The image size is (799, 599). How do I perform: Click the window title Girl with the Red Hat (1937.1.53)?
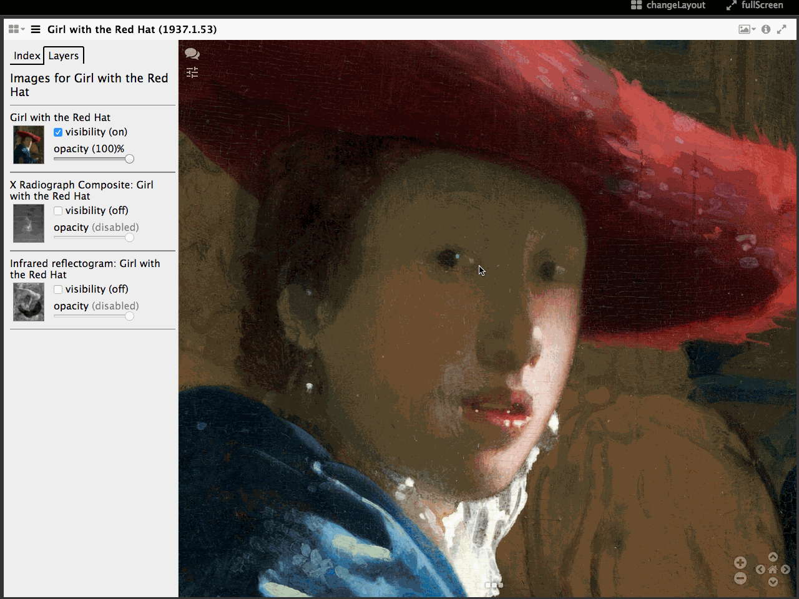click(x=132, y=29)
